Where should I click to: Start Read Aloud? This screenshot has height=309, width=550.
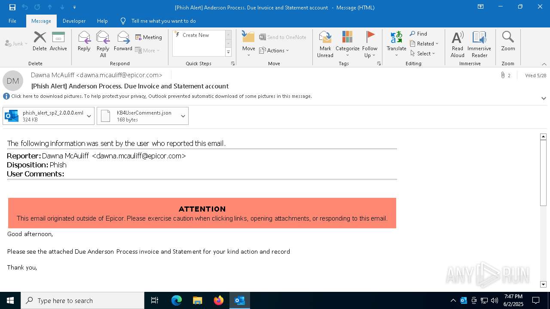(458, 44)
